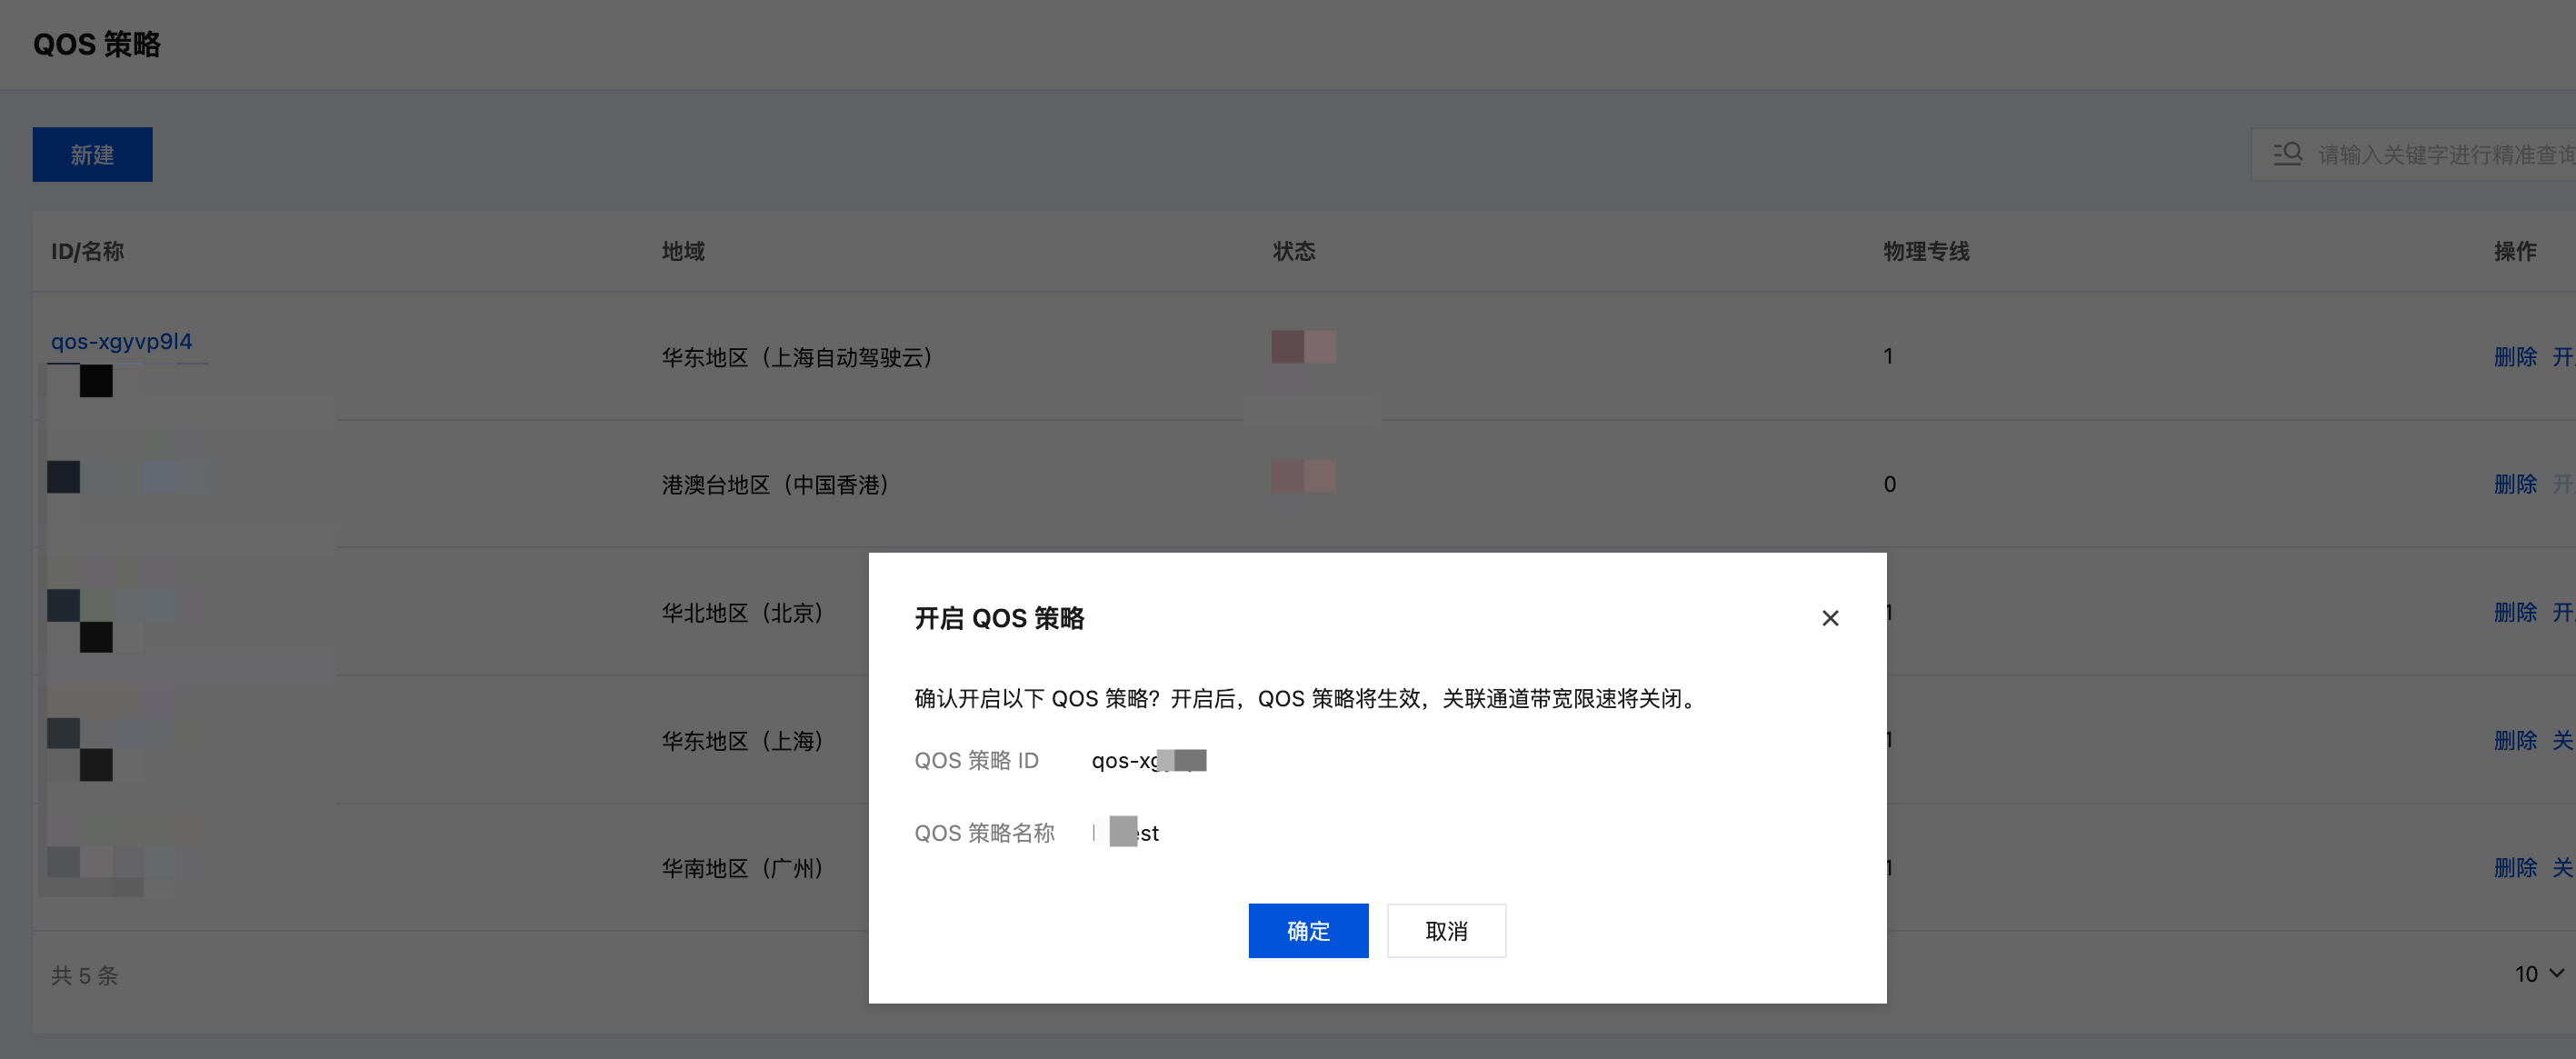Open the qos-xgyvp9l4 policy link
Screen dimensions: 2576x1059
tap(121, 341)
